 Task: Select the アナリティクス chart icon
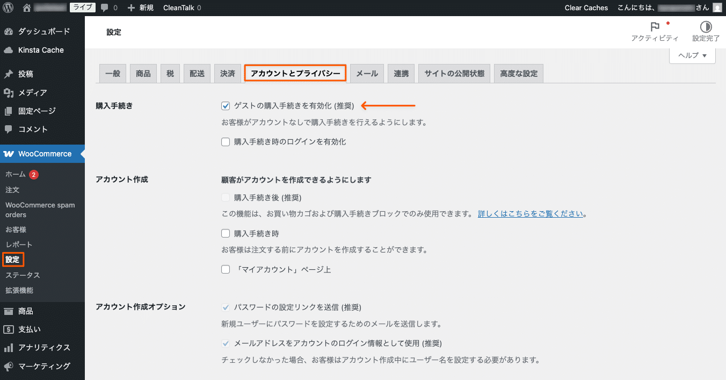point(10,347)
